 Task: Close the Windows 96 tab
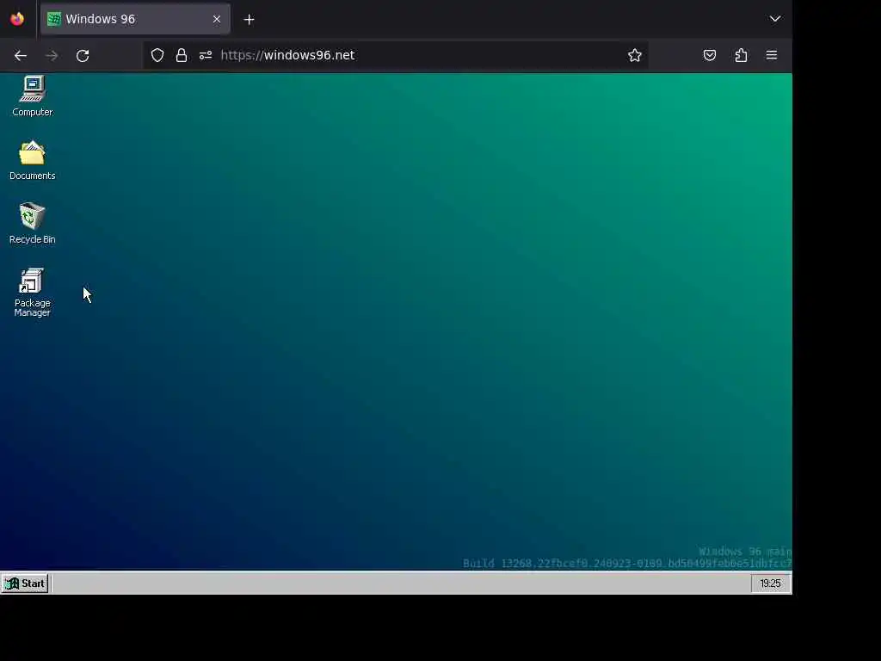(217, 19)
